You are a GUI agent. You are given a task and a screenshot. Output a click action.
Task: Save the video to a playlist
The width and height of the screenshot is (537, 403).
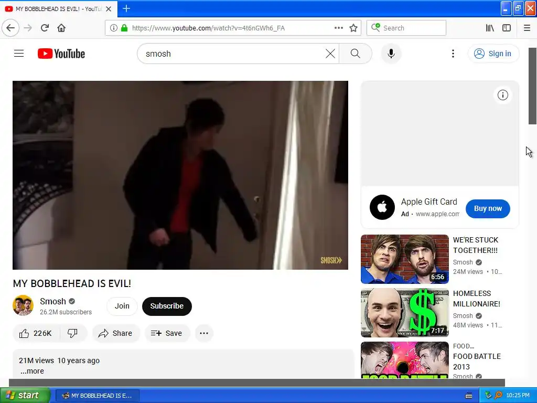coord(167,333)
